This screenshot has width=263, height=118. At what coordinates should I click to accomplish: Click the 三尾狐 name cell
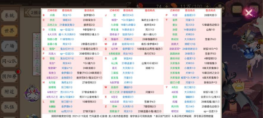[115, 73]
